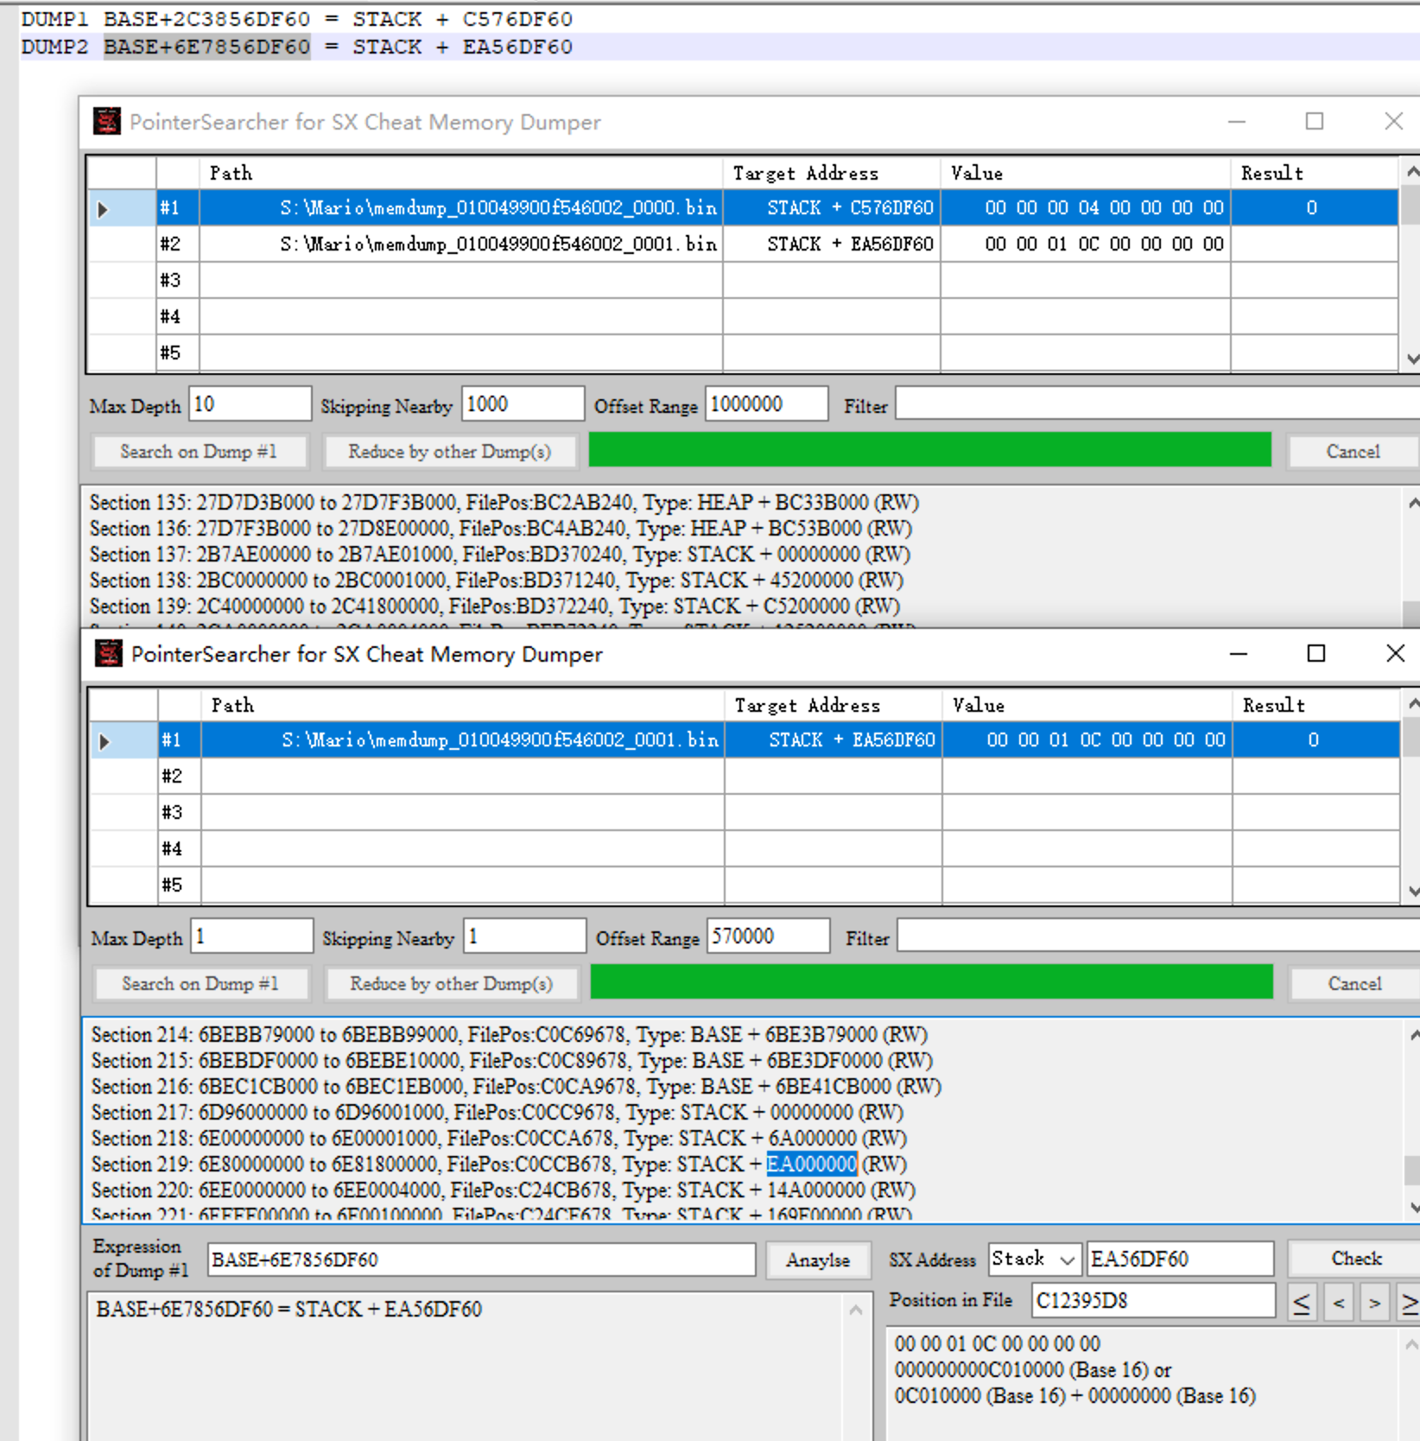Click Search on Dump #1 in front window
This screenshot has height=1441, width=1420.
(200, 983)
